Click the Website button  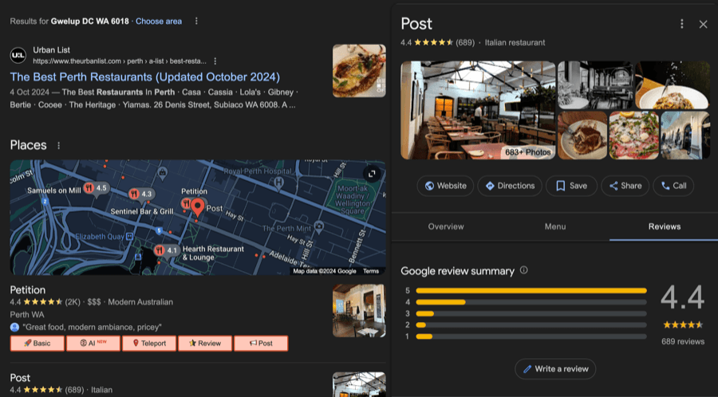445,186
